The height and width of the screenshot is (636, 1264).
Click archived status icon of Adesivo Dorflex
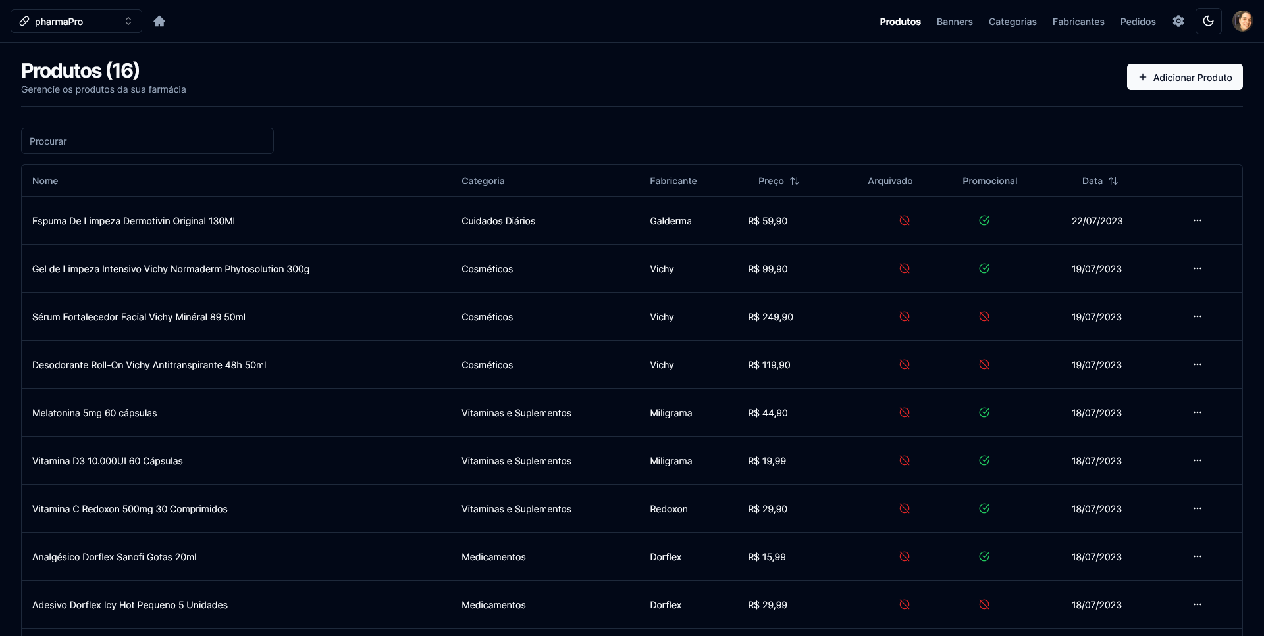click(905, 604)
